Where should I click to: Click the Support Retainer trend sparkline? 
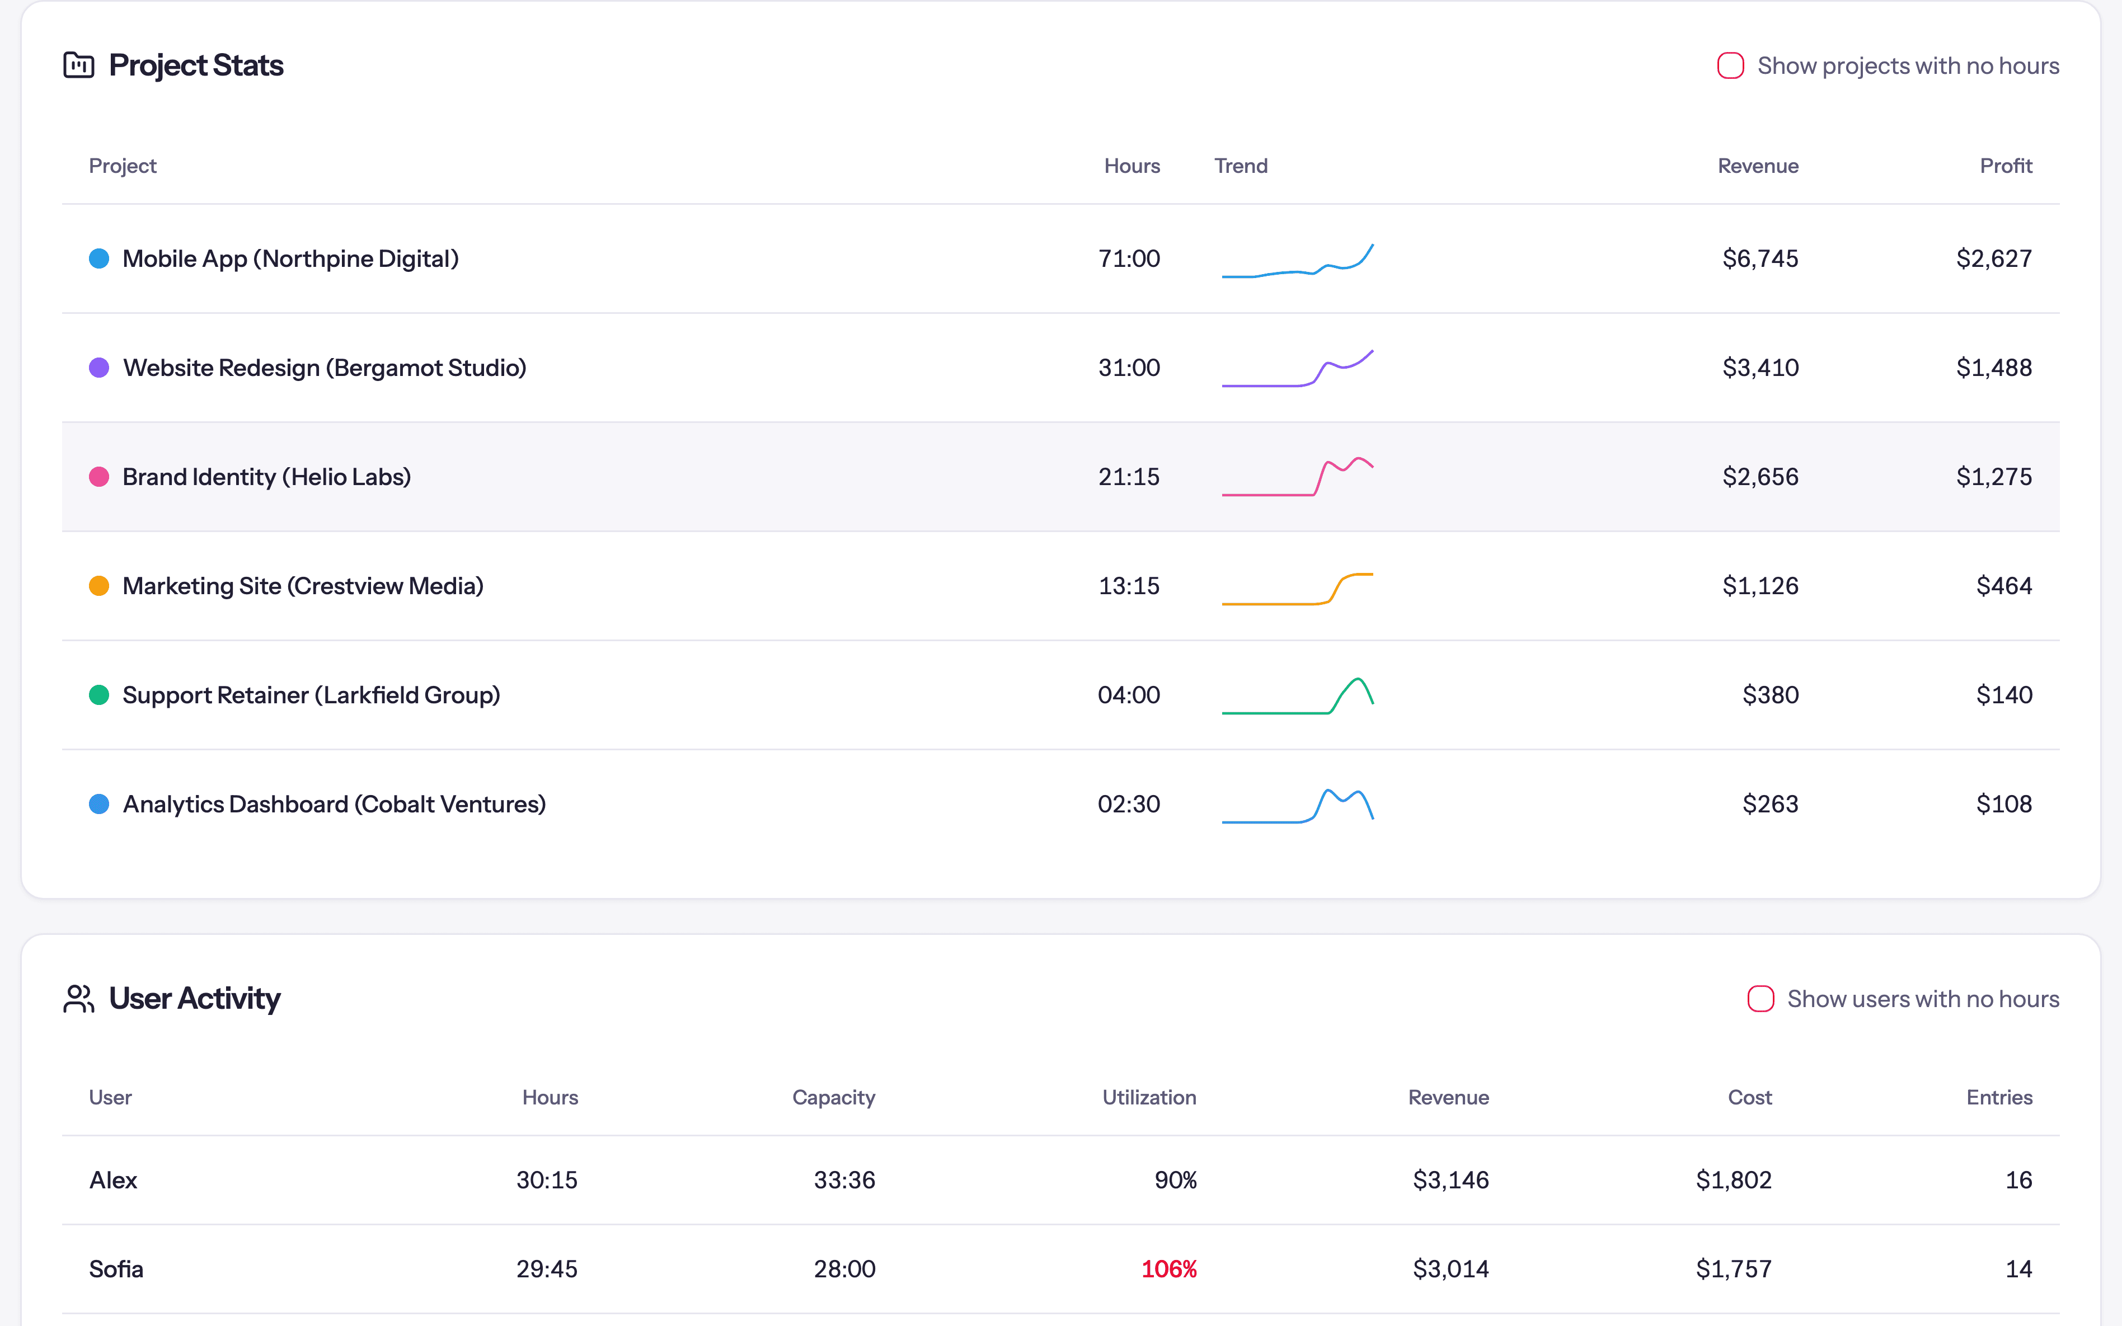pos(1298,695)
